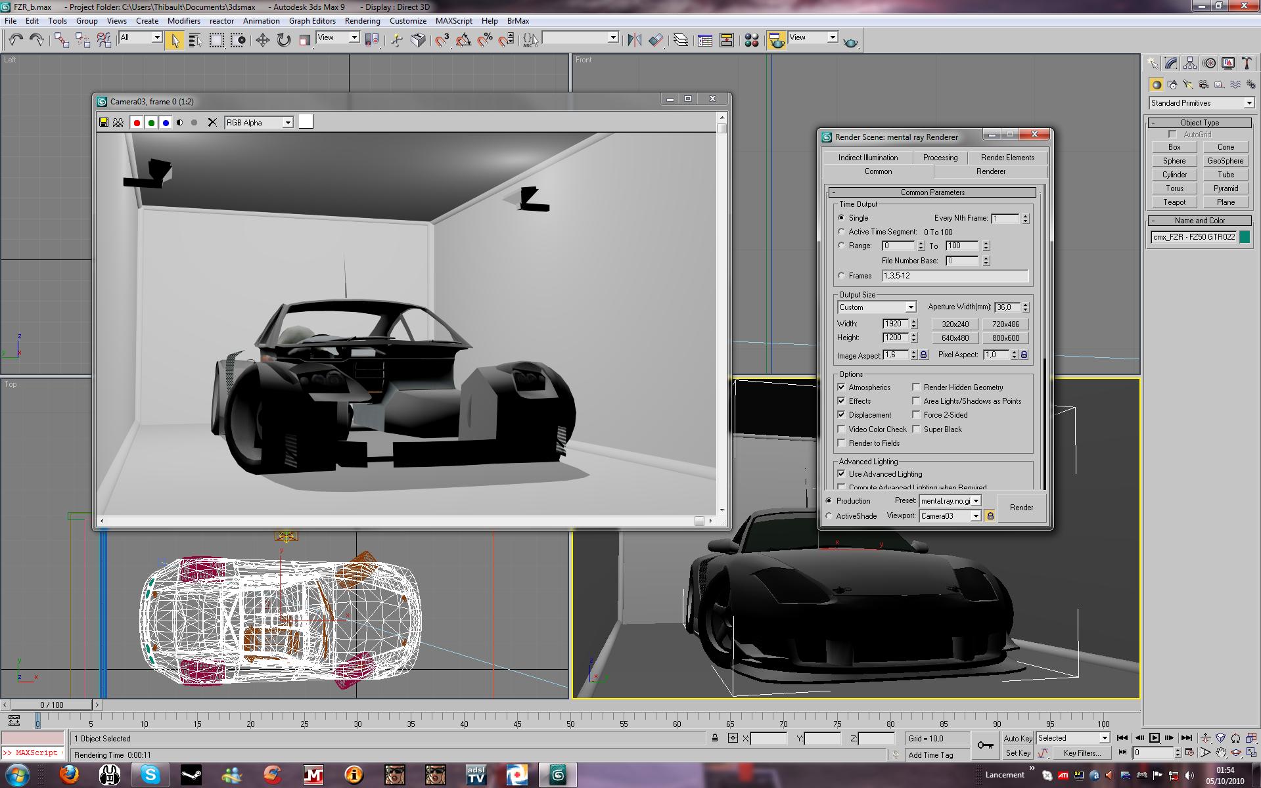
Task: Click the Undo arrow in toolbar
Action: pos(16,41)
